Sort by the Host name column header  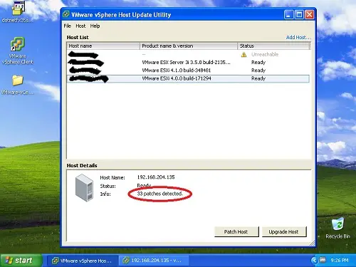pos(103,46)
